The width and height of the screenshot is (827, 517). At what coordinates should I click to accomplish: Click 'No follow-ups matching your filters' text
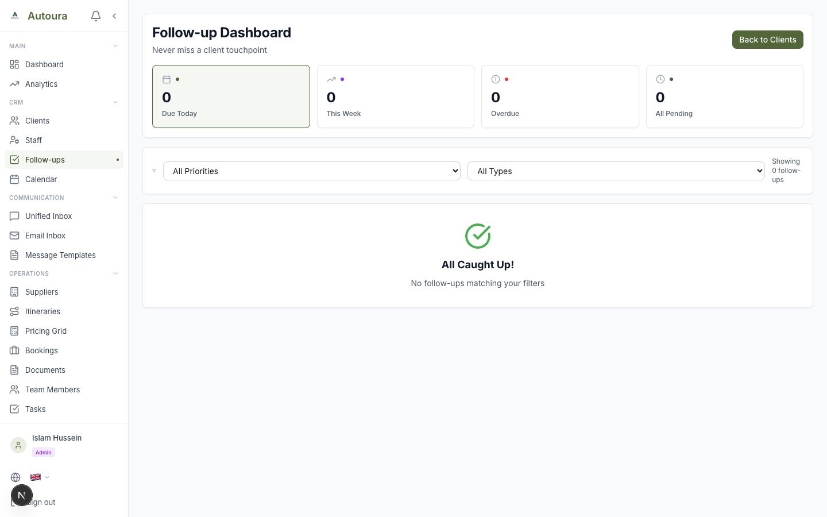click(x=478, y=283)
